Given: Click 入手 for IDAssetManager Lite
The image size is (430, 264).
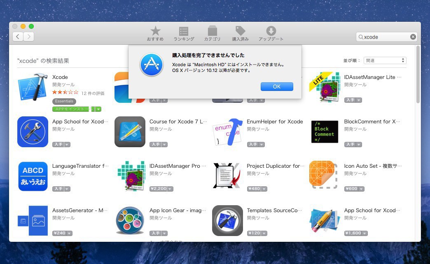Looking at the screenshot, I should click(350, 100).
